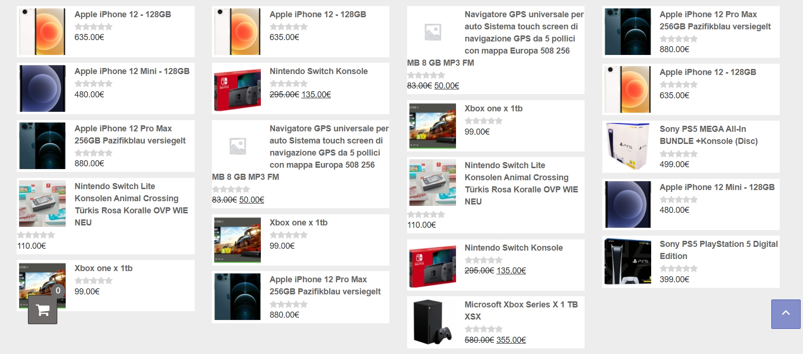This screenshot has height=354, width=803.
Task: Open the Nintendo Switch Konsole link in third column
Action: click(514, 248)
